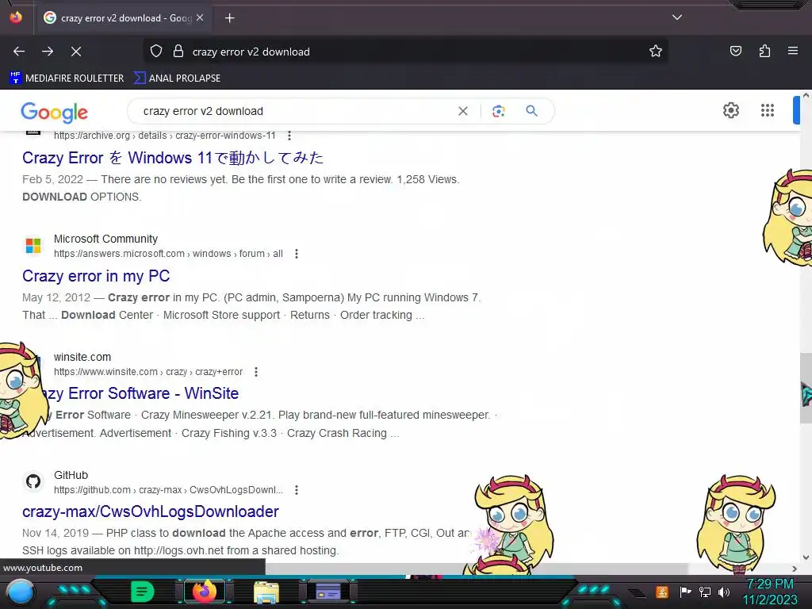Go forward with the forward arrow
The height and width of the screenshot is (609, 812).
tap(48, 52)
